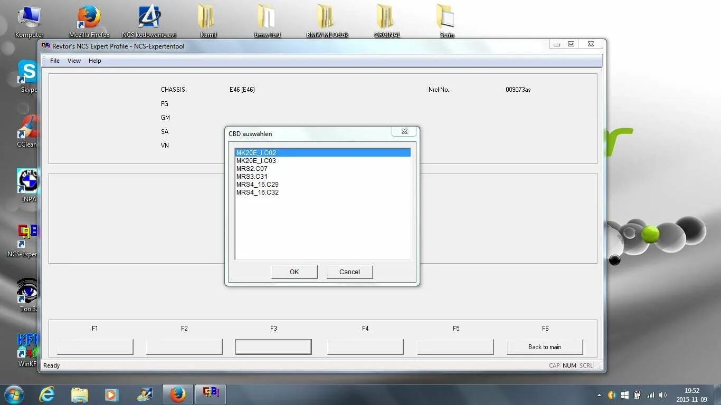Open the Windows Start menu
This screenshot has height=405, width=721.
(x=14, y=394)
